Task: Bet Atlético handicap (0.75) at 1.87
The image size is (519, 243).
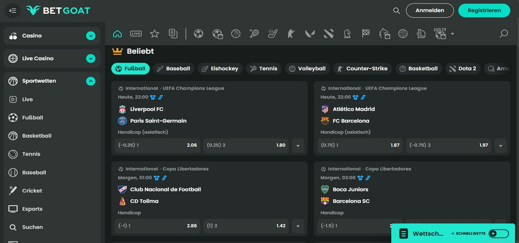Action: [360, 145]
